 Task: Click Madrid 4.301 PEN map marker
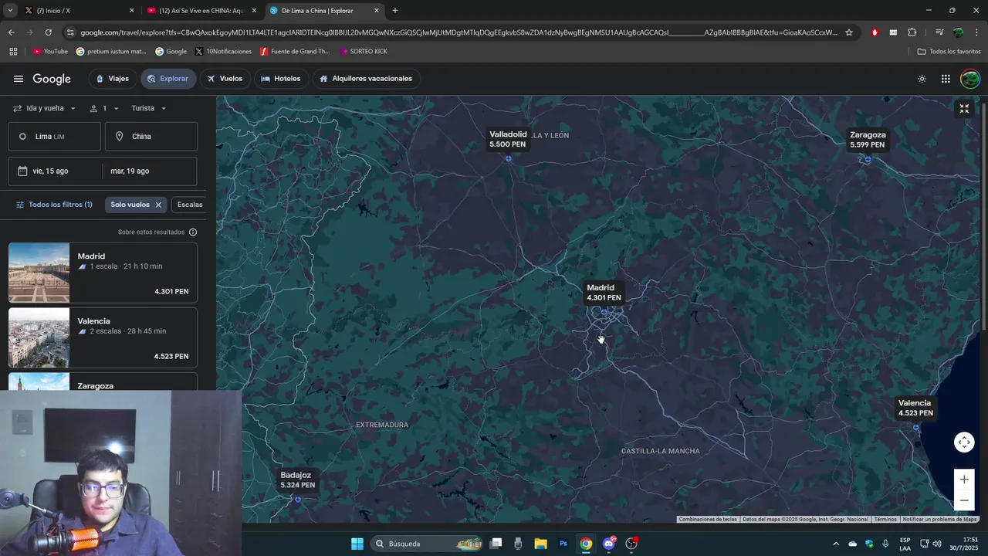[x=604, y=293]
